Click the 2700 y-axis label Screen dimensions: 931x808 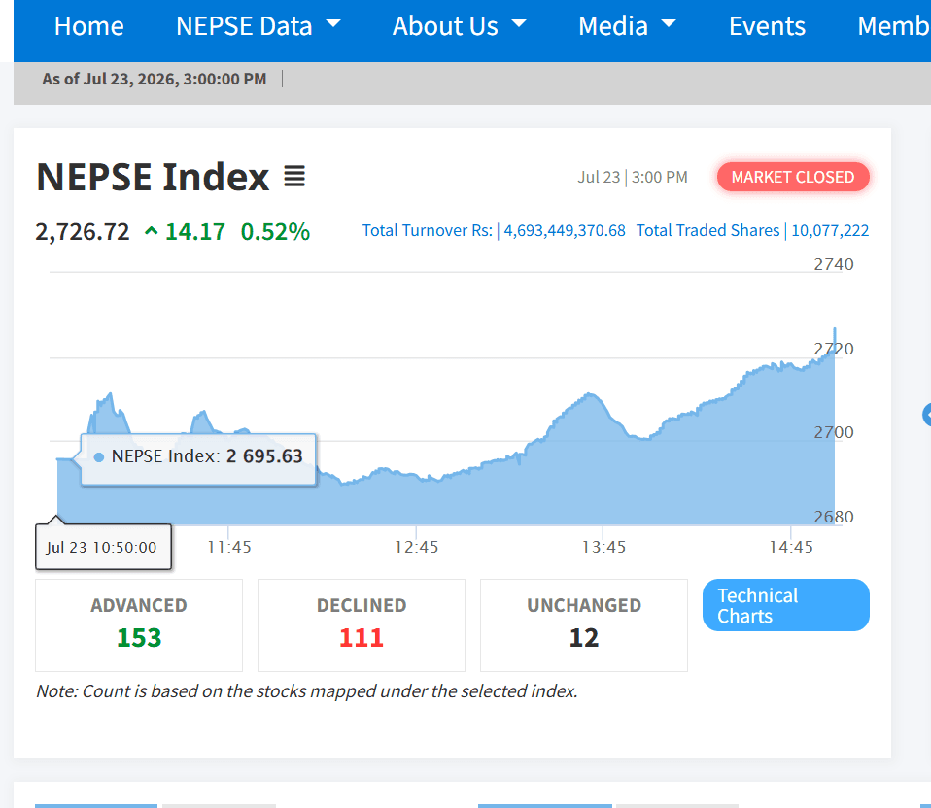(834, 432)
